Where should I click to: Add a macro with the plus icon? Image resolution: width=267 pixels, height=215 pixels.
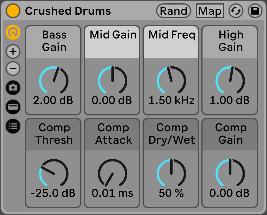[x=13, y=51]
